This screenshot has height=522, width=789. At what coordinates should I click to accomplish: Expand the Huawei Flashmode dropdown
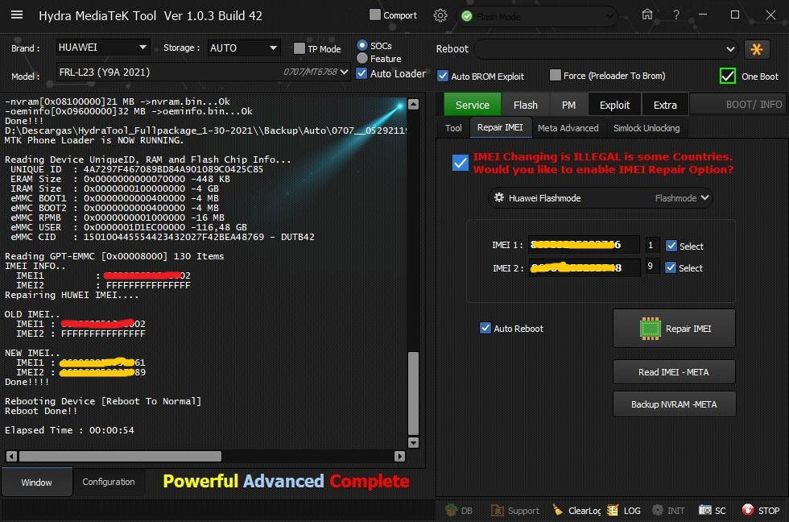click(x=705, y=197)
